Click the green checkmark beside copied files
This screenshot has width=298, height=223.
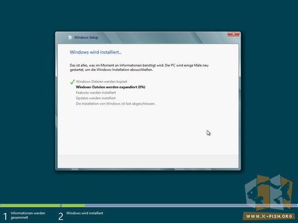click(72, 82)
